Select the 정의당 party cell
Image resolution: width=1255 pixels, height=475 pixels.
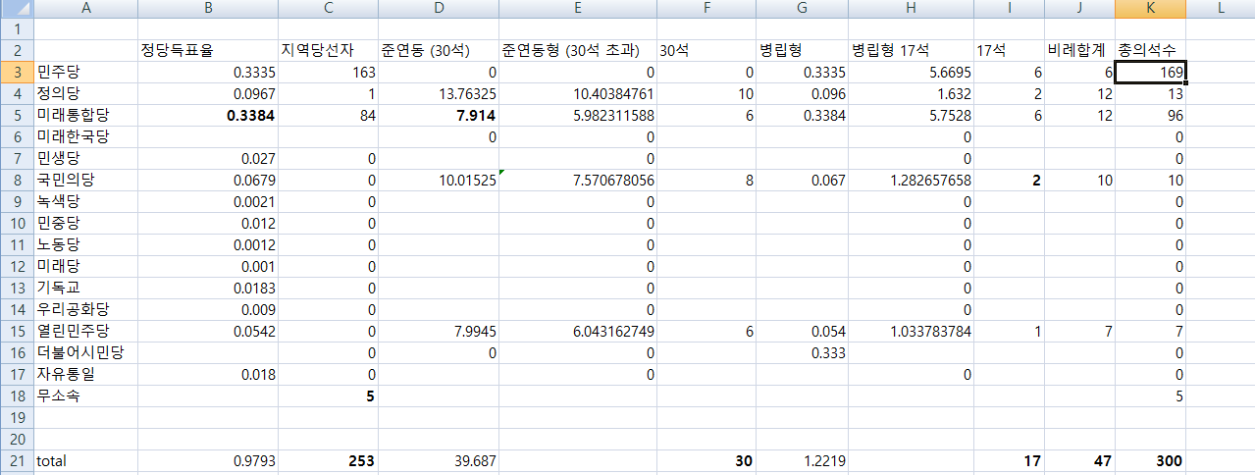point(85,94)
